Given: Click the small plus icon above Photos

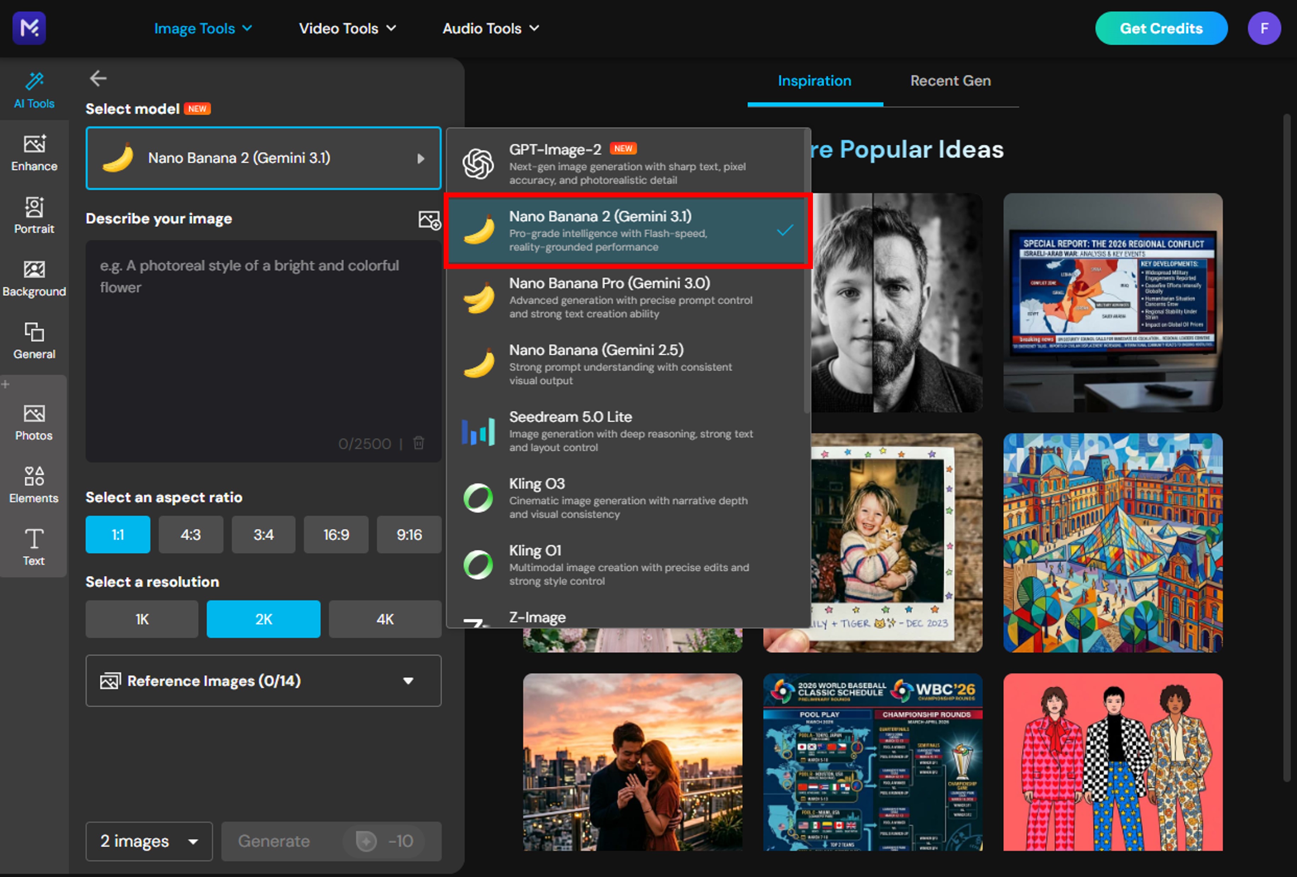Looking at the screenshot, I should 6,384.
